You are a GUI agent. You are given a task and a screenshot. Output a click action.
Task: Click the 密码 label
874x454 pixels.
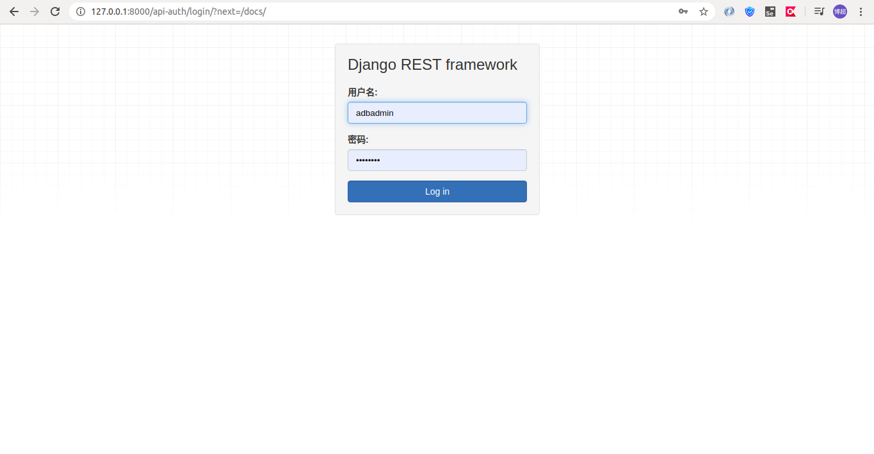358,140
